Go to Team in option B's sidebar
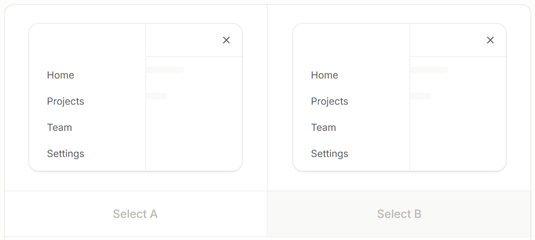Screen dimensions: 535x240 tap(323, 128)
